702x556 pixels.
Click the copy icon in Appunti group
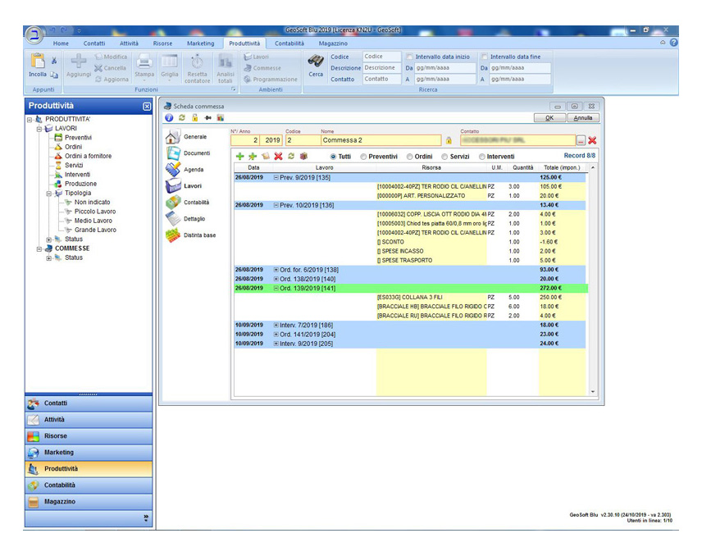pyautogui.click(x=54, y=75)
